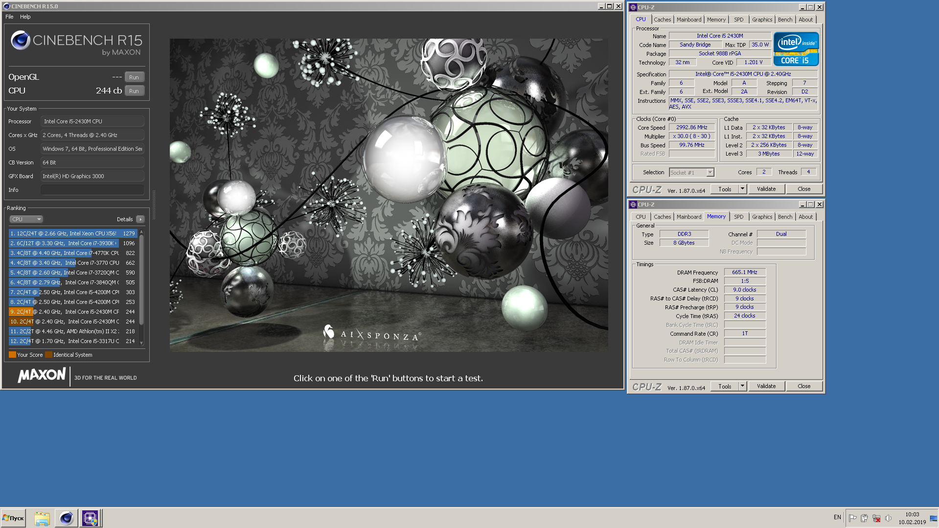The width and height of the screenshot is (939, 528).
Task: Click the Info input field in Your System
Action: (x=92, y=190)
